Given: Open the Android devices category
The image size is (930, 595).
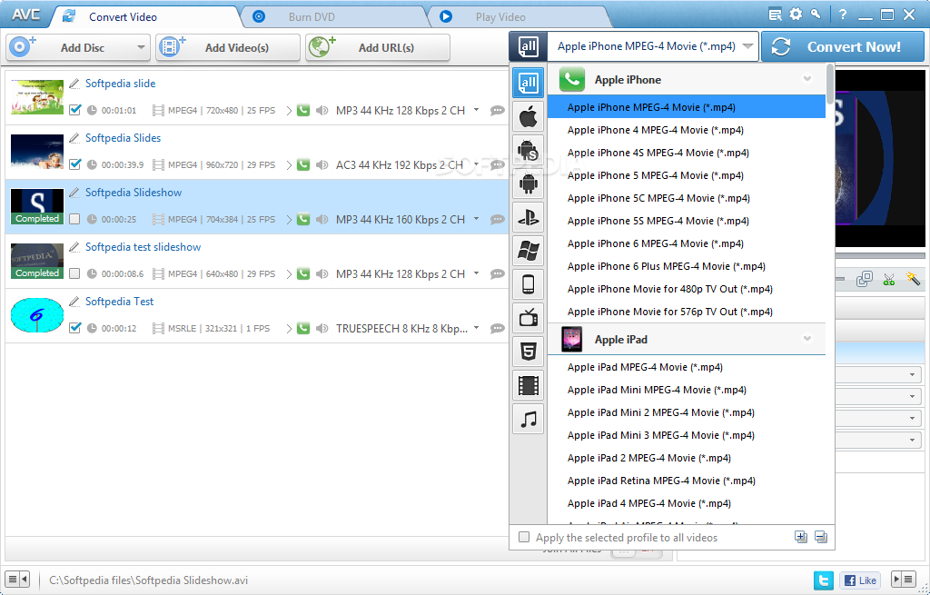Looking at the screenshot, I should tap(528, 184).
